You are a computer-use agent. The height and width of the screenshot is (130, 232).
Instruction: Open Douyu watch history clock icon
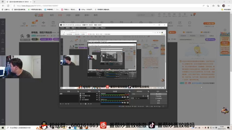[159, 15]
